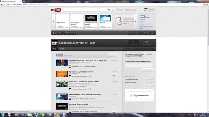Open uTorrent from the taskbar
This screenshot has height=117, width=209.
coord(37,115)
